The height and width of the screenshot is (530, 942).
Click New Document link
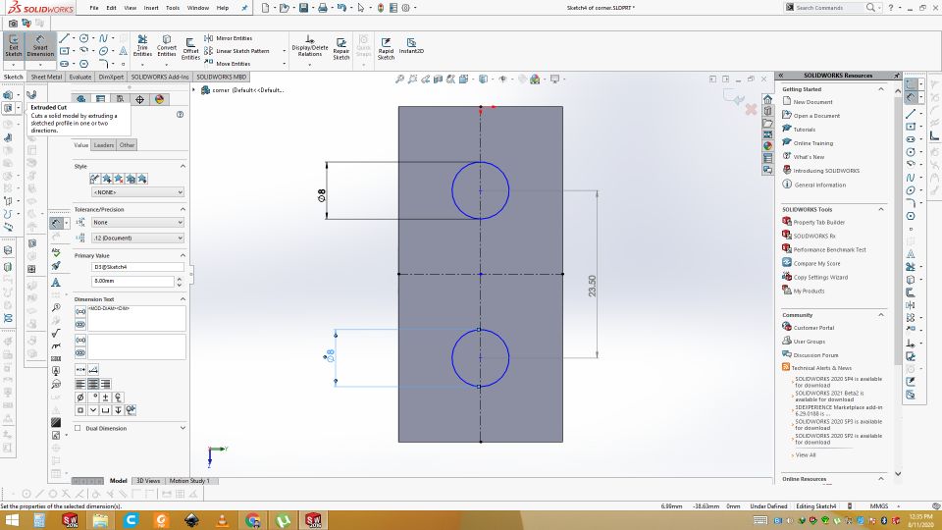click(x=812, y=102)
